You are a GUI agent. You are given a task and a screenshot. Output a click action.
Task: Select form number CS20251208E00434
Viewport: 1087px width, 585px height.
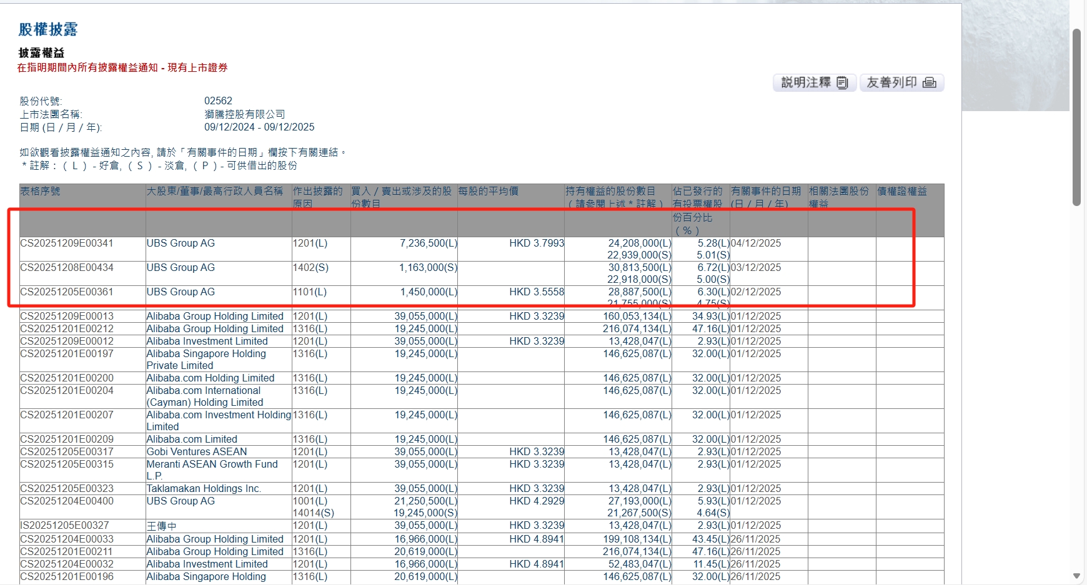(67, 267)
